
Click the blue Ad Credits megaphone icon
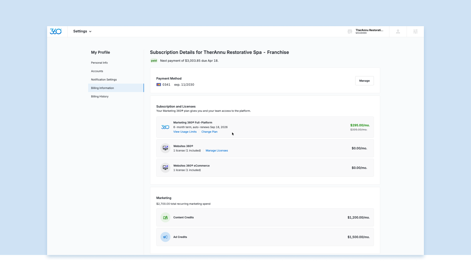coord(165,237)
